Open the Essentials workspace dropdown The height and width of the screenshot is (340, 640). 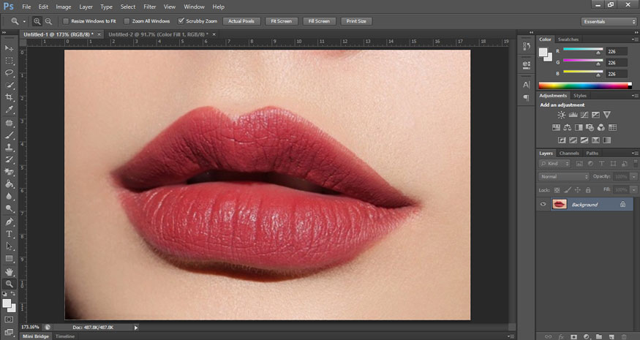tap(609, 21)
